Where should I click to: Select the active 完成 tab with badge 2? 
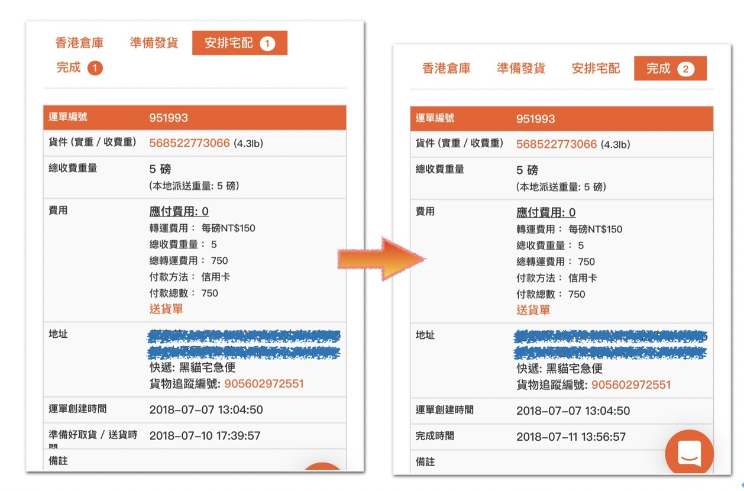670,69
